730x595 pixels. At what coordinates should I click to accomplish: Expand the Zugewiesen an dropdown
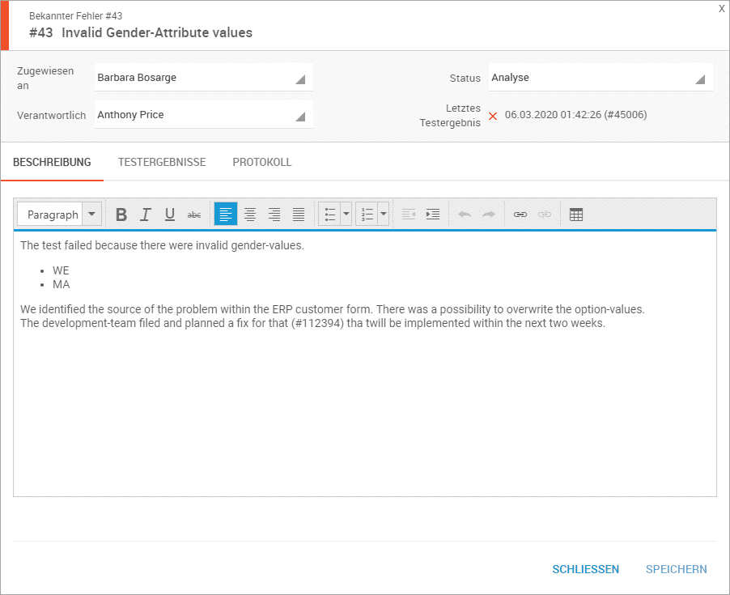click(203, 79)
